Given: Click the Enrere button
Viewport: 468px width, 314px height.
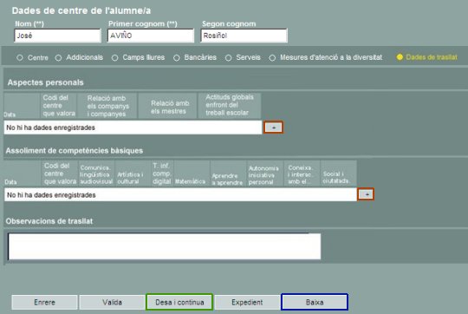Looking at the screenshot, I should (x=44, y=303).
